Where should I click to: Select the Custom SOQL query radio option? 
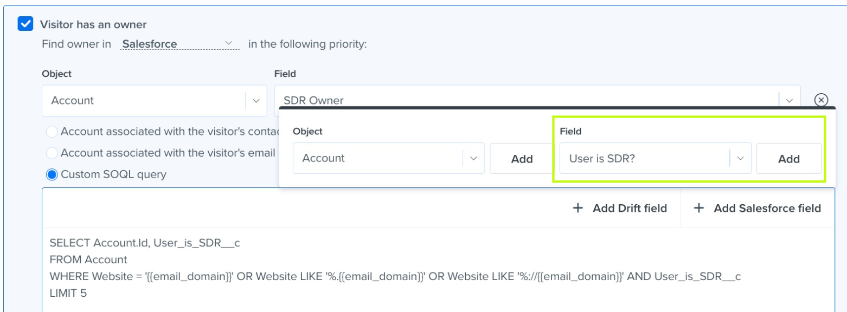click(x=52, y=174)
